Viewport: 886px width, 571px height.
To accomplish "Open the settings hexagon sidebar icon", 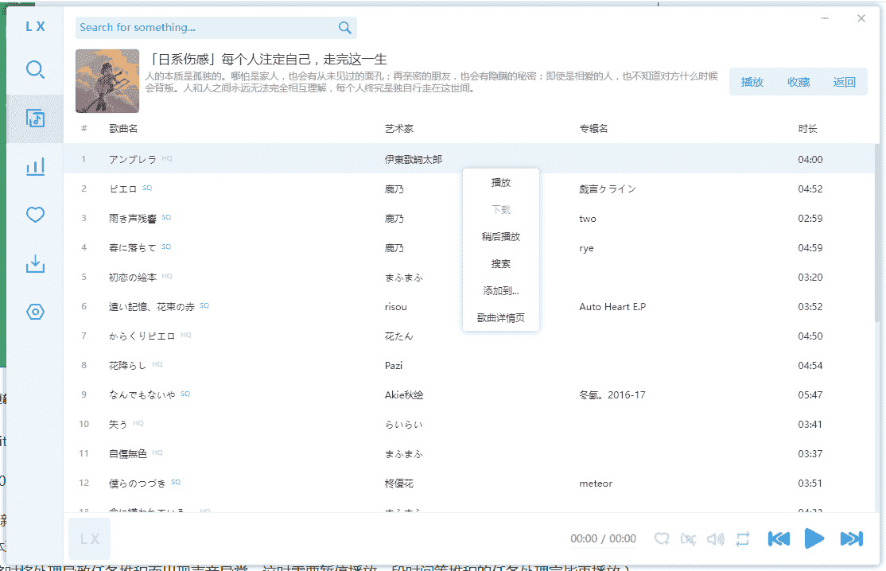I will (35, 312).
